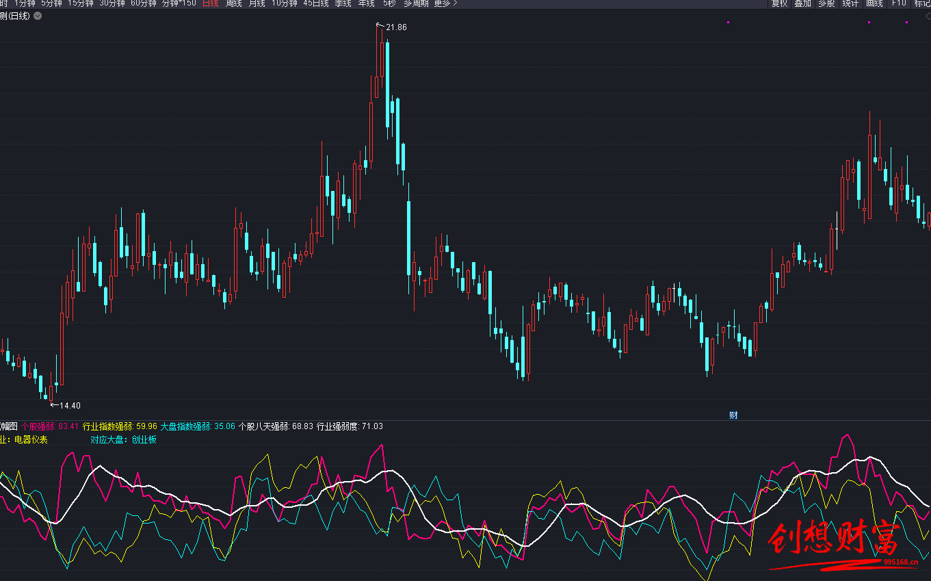The height and width of the screenshot is (581, 931).
Task: Switch to the 60分钟 period tab
Action: [x=143, y=3]
